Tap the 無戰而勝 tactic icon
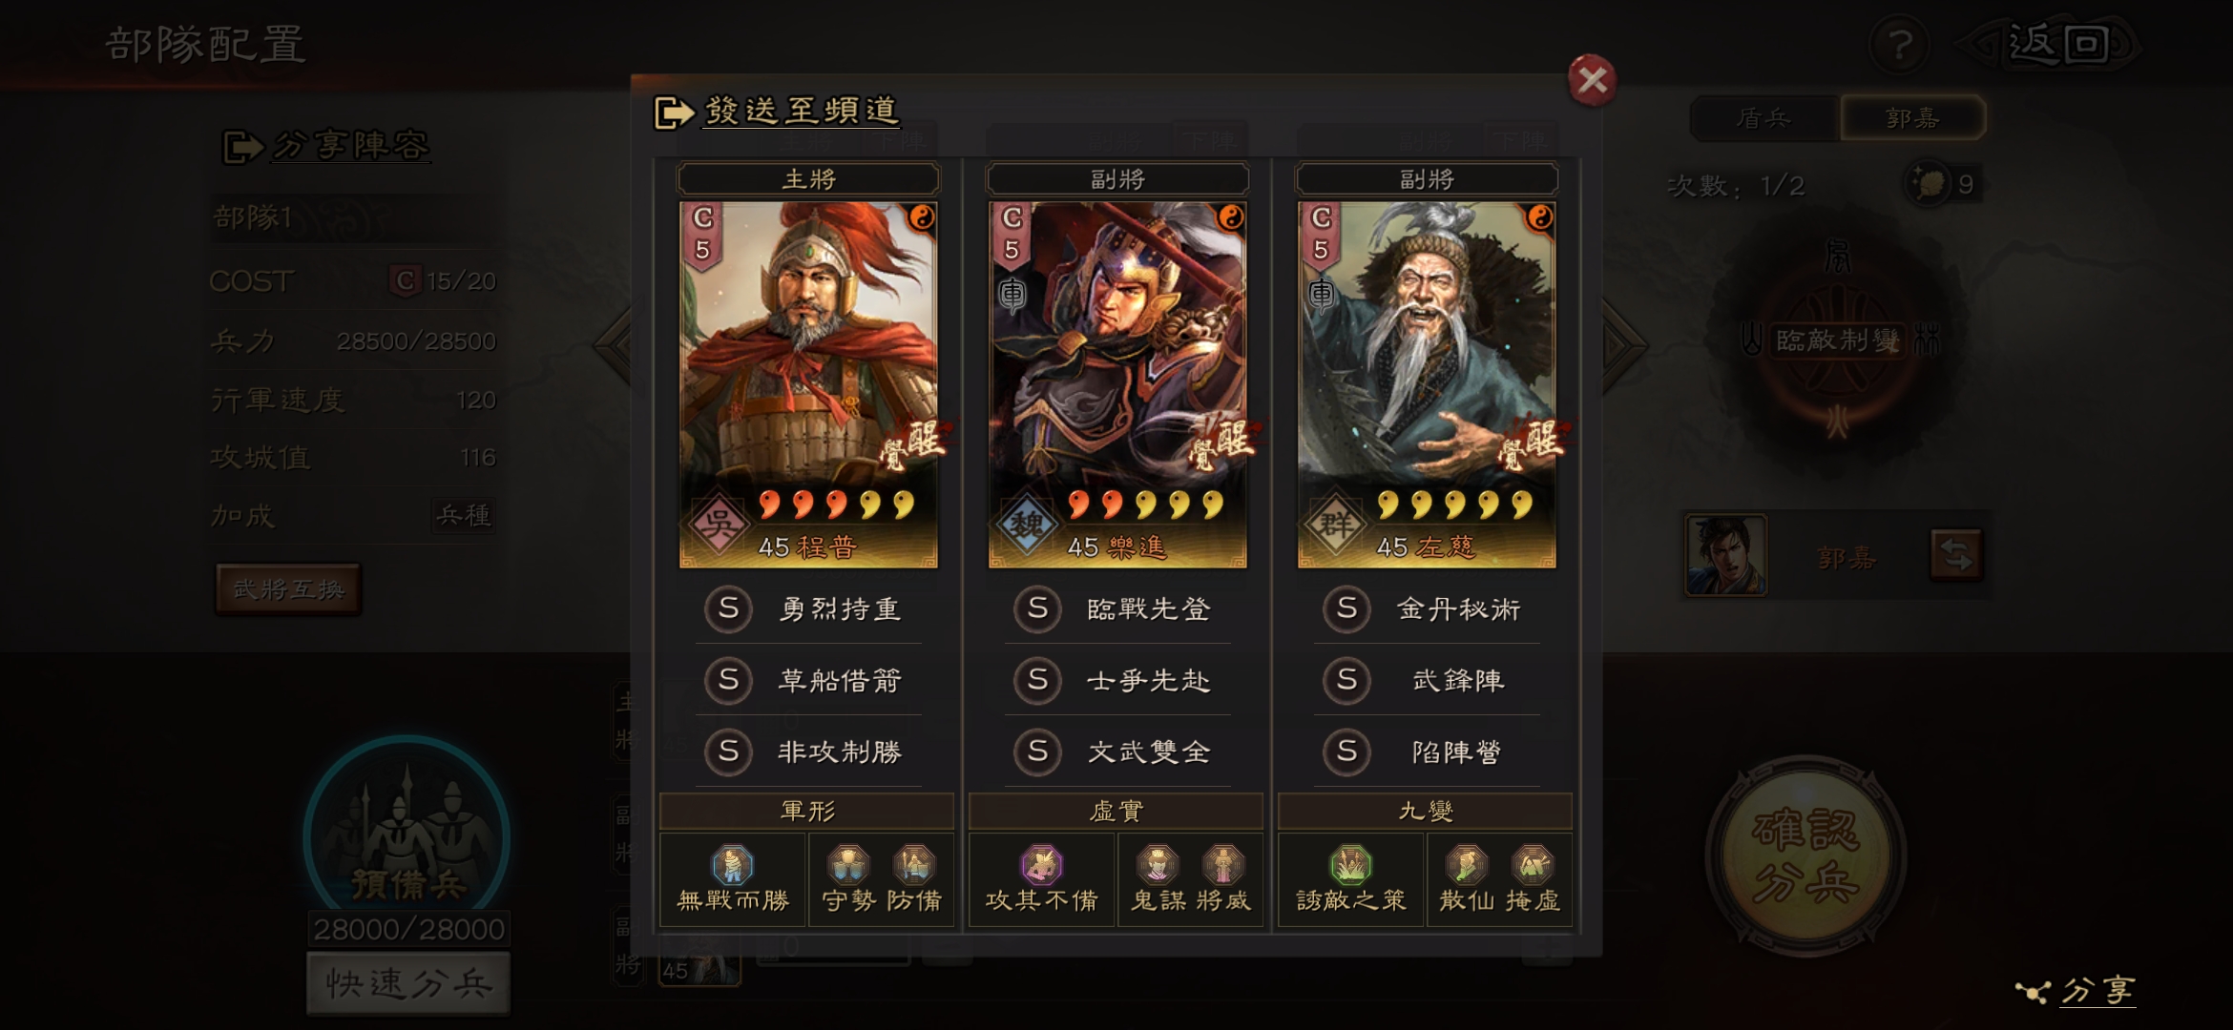 click(x=733, y=865)
